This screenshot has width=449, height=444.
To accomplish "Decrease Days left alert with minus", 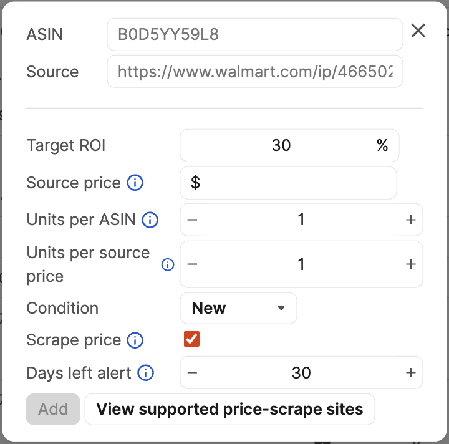I will [x=192, y=373].
